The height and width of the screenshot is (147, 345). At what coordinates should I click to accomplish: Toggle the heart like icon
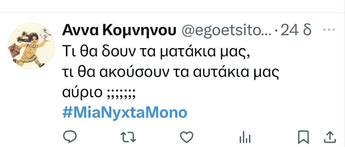[x=187, y=137]
